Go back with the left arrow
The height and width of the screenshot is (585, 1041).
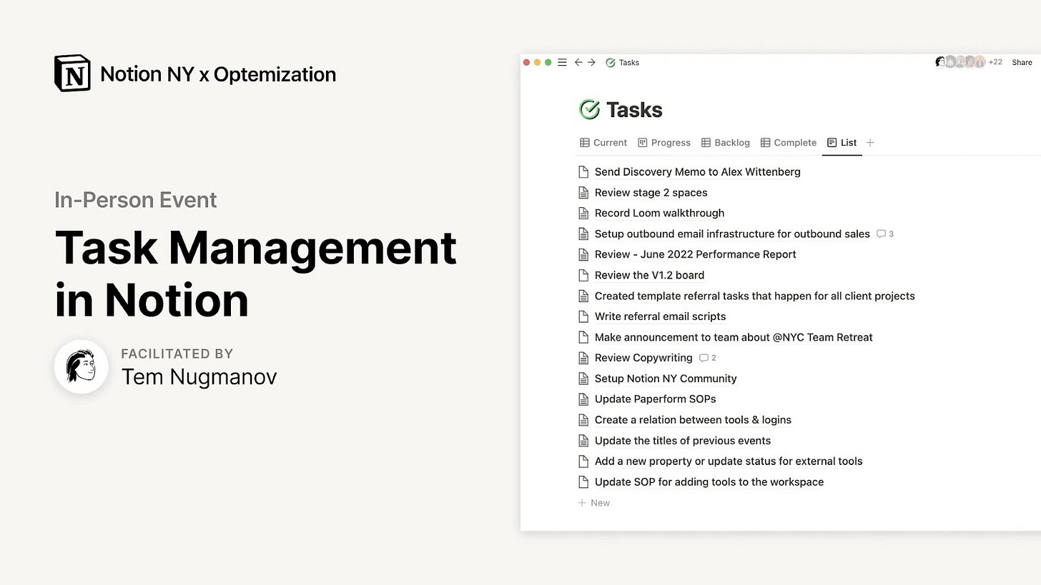coord(578,62)
